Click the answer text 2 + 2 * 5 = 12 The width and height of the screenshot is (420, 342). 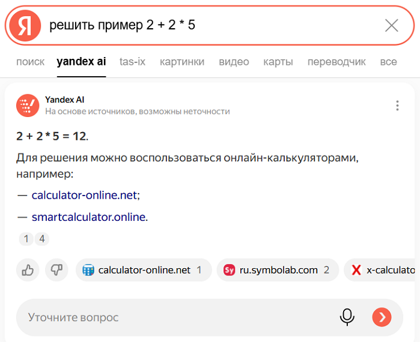[x=52, y=136]
